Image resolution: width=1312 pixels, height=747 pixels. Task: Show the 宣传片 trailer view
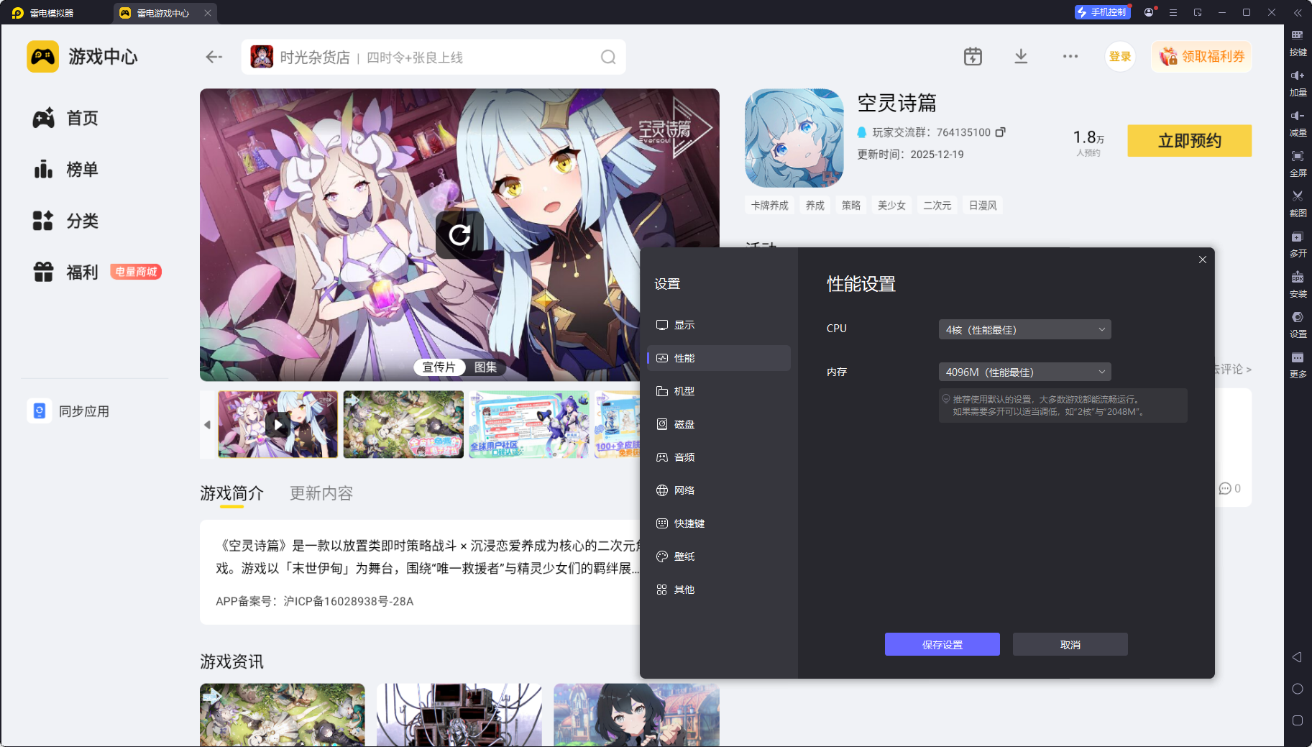(439, 367)
